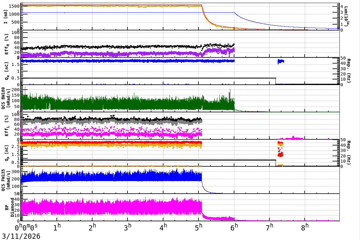Click the 1h time axis tick label
360x240 pixels.
(57, 227)
